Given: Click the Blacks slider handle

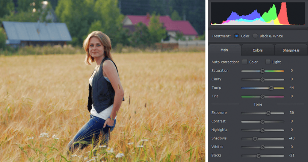Looking at the screenshot, I should (x=259, y=156).
